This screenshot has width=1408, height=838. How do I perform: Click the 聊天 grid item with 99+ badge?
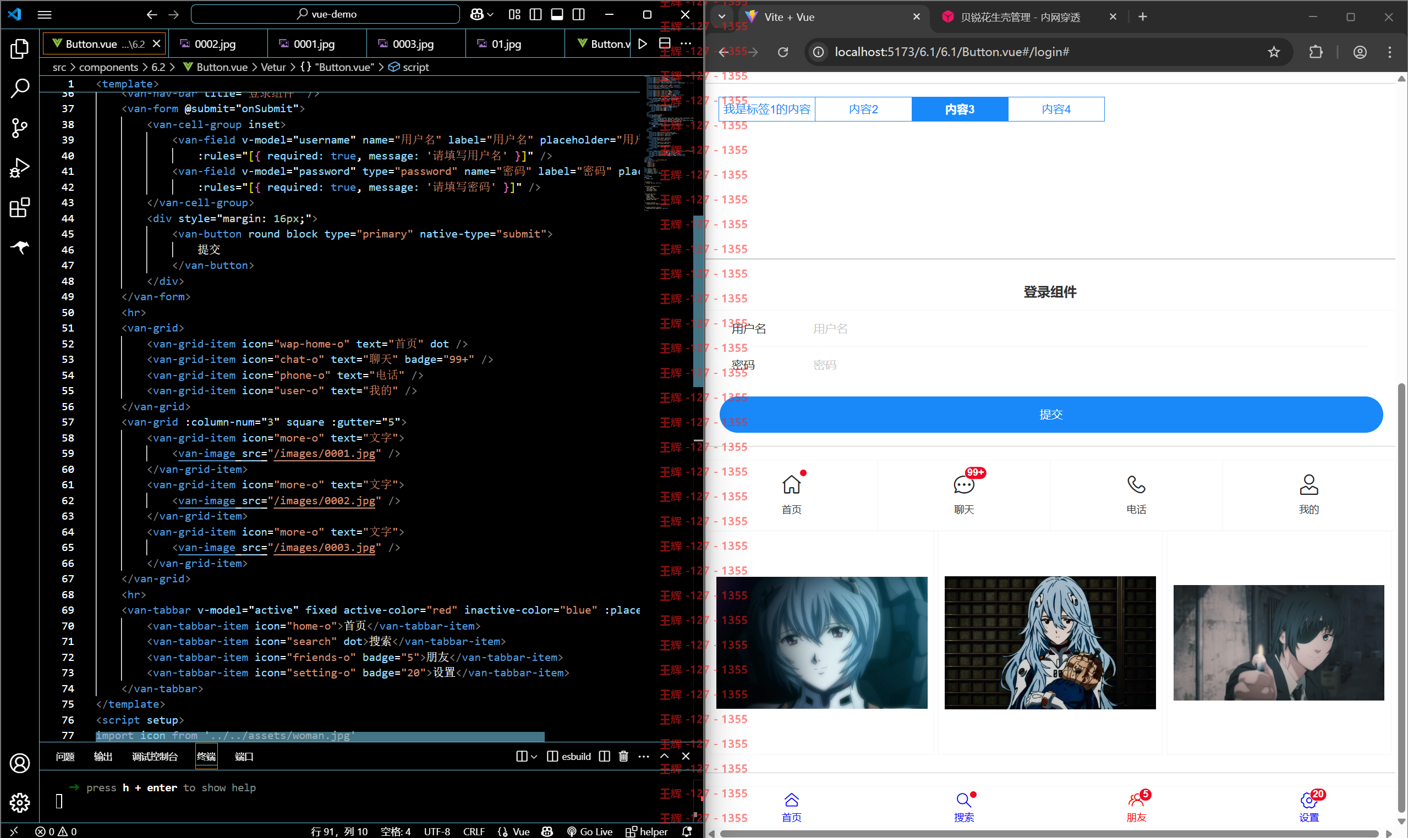pos(964,495)
